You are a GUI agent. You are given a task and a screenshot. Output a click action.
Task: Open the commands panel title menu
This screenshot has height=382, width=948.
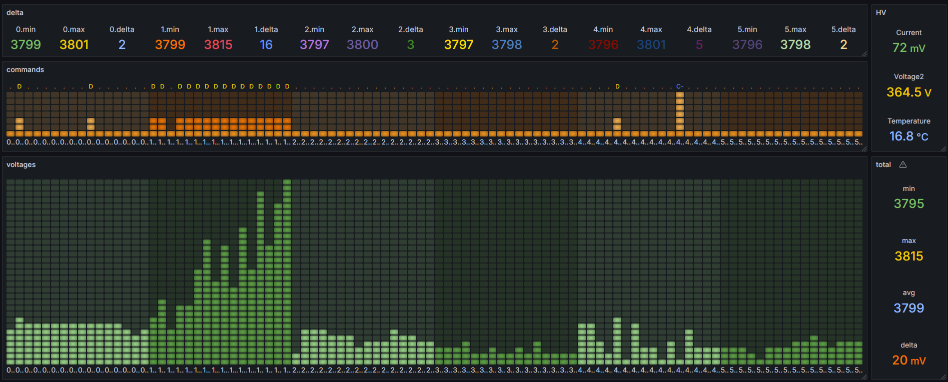click(25, 69)
